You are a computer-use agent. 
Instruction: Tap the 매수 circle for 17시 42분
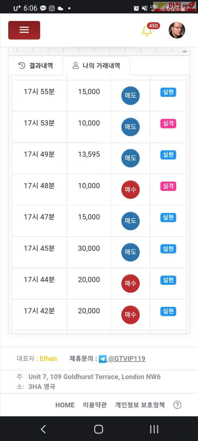(130, 315)
